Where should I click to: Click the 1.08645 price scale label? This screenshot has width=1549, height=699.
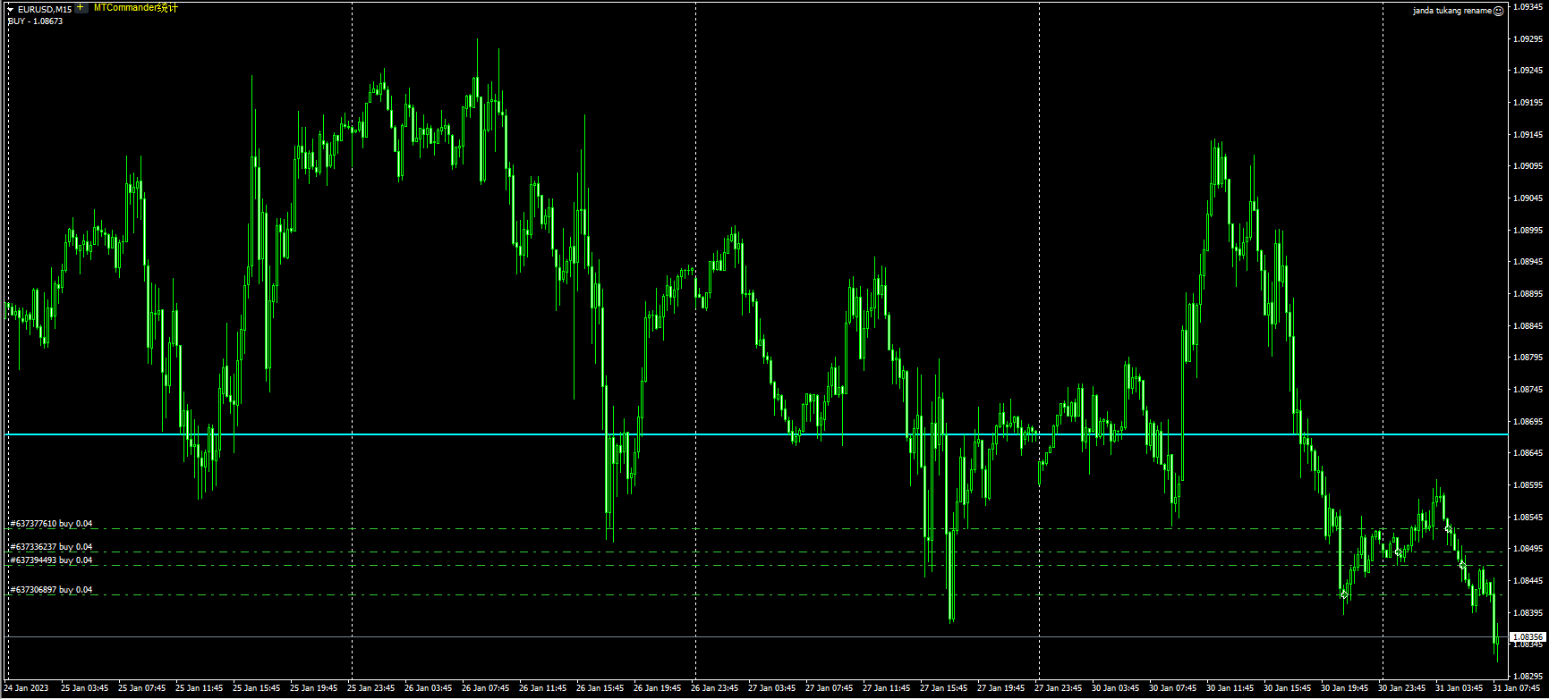1528,453
